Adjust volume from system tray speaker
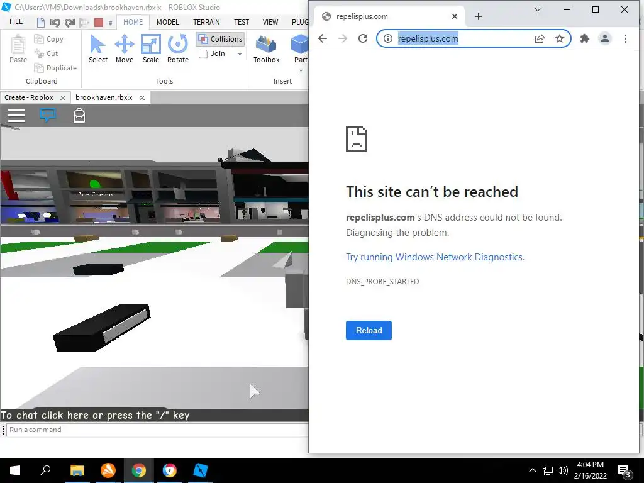Viewport: 644px width, 483px height. (563, 470)
